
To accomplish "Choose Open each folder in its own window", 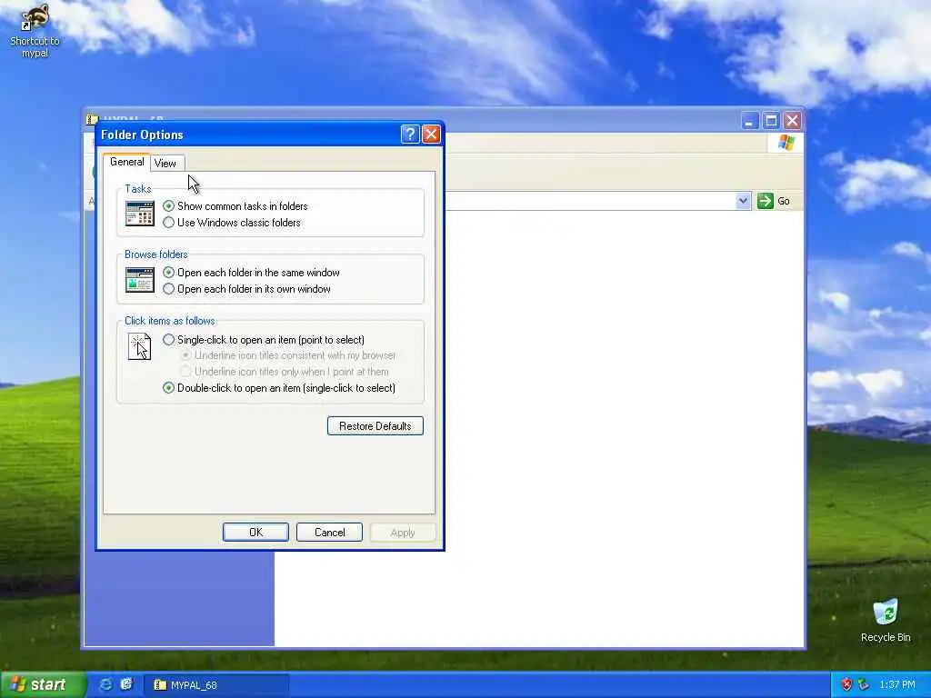I will pos(246,289).
